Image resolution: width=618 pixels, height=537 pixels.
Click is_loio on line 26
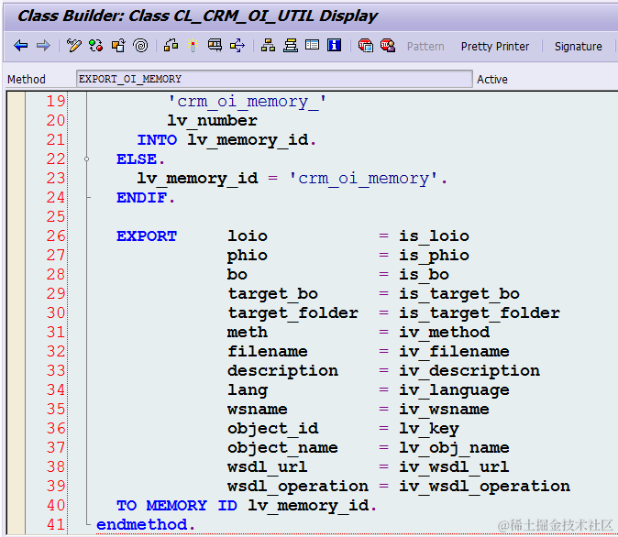point(434,236)
